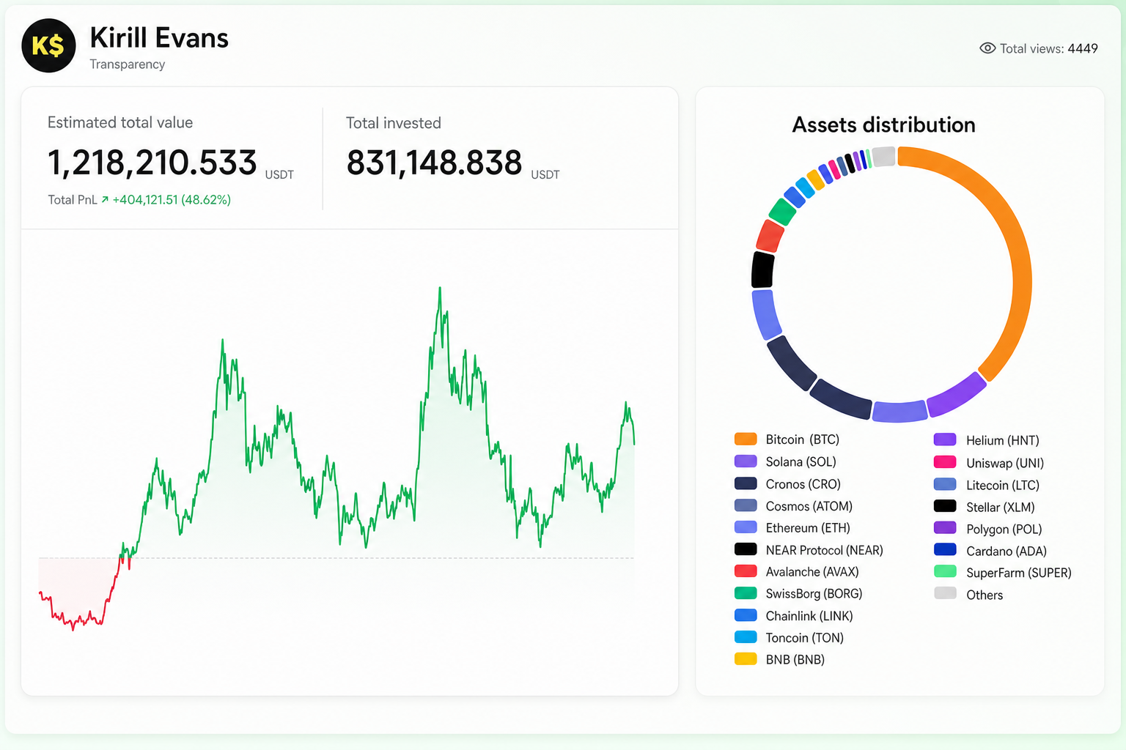
Task: Click the black NEAR segment on donut
Action: (x=762, y=270)
